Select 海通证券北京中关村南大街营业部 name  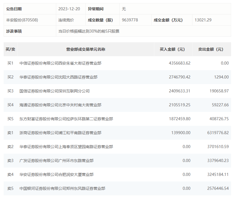click(x=60, y=105)
